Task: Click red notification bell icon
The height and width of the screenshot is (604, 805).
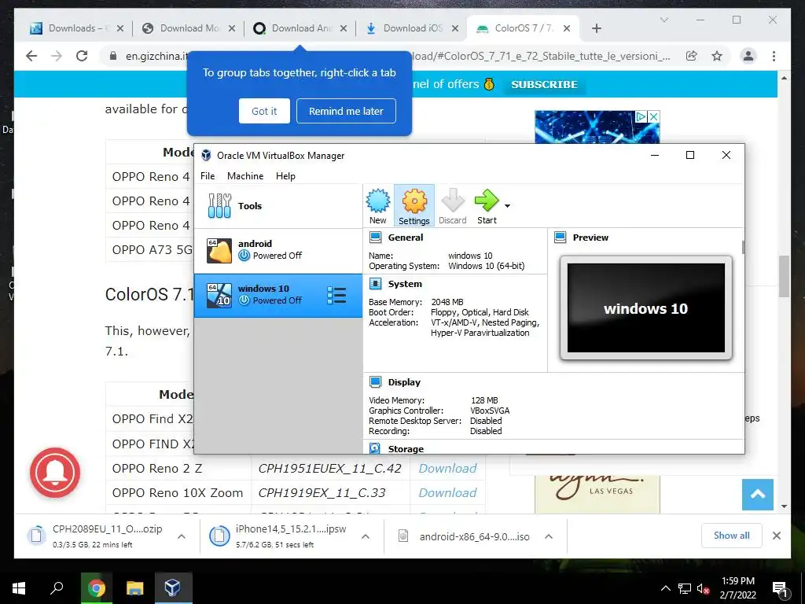Action: coord(55,473)
